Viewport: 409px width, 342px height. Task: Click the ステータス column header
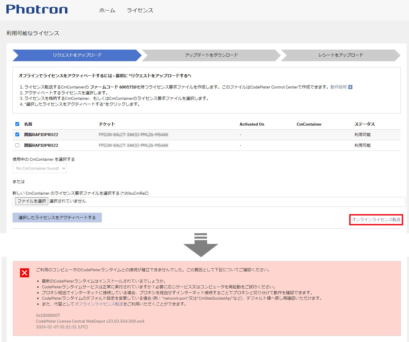tap(365, 124)
